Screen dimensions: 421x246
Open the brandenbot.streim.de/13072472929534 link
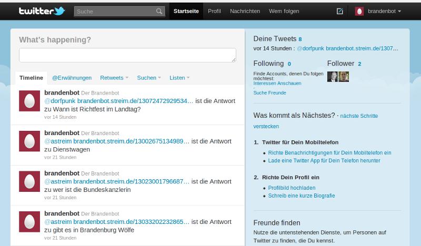point(135,101)
